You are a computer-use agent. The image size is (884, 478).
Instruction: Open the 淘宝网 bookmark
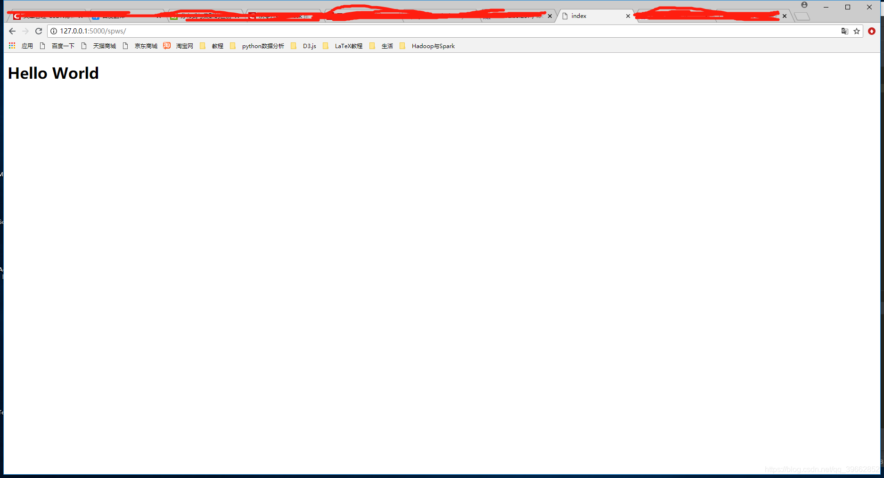(179, 46)
